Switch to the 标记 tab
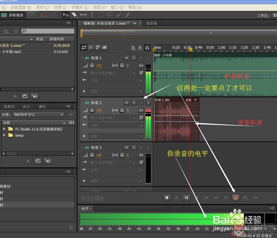277x238 pixels. tap(27, 107)
